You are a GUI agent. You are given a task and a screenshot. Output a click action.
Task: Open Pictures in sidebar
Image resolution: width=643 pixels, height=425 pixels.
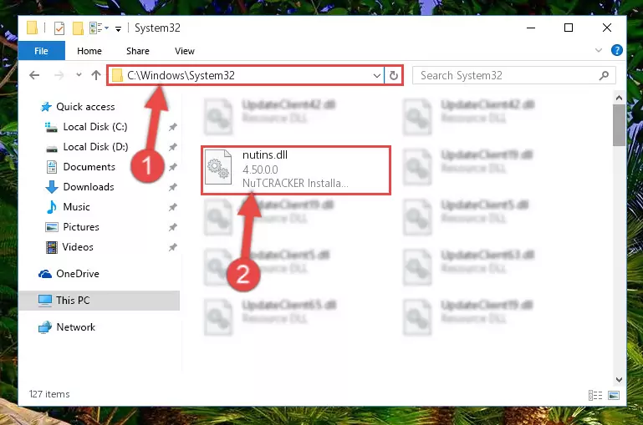[81, 227]
